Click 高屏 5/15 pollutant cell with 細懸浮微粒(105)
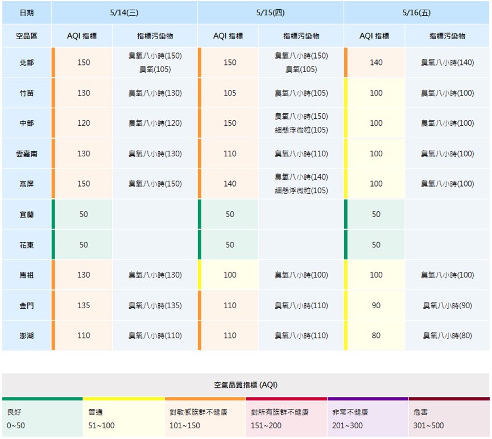The height and width of the screenshot is (439, 492). 301,184
